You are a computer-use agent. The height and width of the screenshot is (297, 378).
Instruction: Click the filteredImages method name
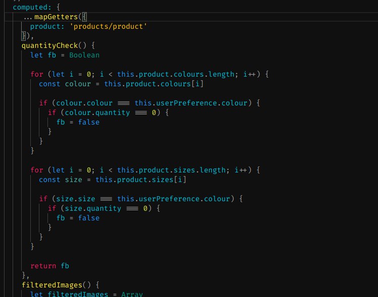click(x=52, y=285)
